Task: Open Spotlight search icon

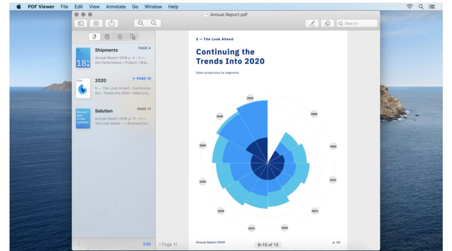Action: point(421,6)
